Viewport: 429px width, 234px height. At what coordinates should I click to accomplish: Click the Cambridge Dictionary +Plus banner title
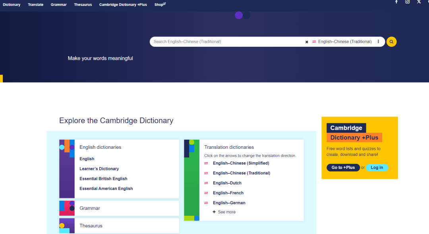point(354,133)
